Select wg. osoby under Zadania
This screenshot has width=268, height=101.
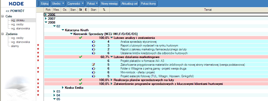click(17, 38)
